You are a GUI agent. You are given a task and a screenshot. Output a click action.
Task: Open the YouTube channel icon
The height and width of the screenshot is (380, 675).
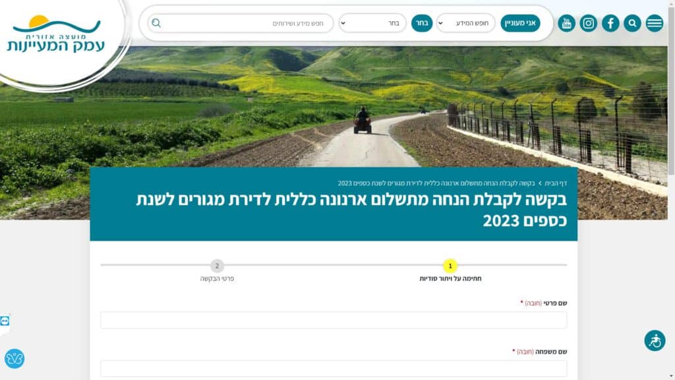click(x=566, y=23)
